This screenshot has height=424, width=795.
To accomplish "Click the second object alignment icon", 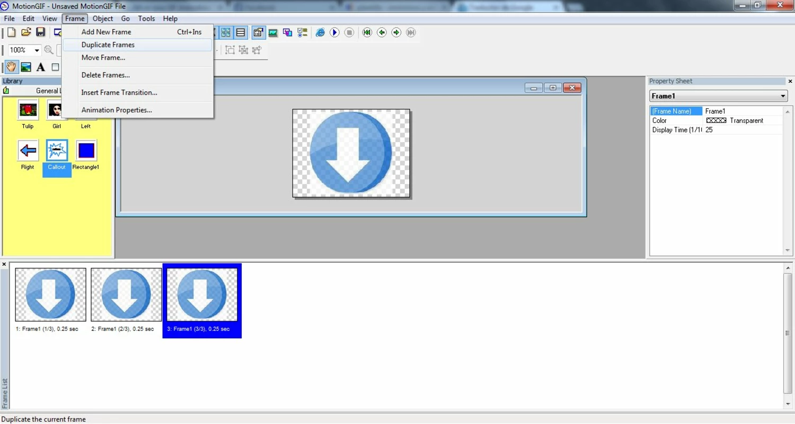I will coord(243,50).
